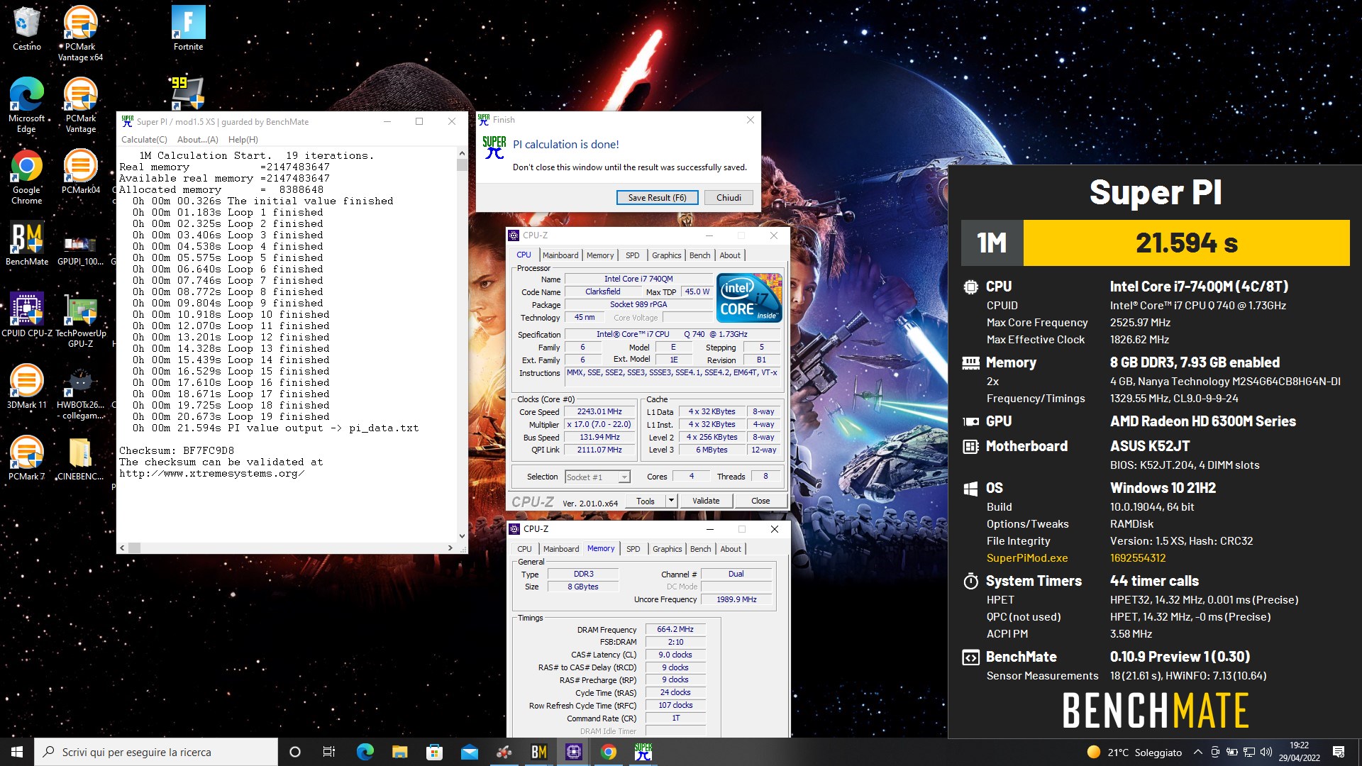Show hidden system tray icons

[1198, 752]
